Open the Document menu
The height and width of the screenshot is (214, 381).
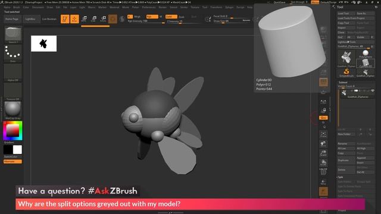[38, 7]
